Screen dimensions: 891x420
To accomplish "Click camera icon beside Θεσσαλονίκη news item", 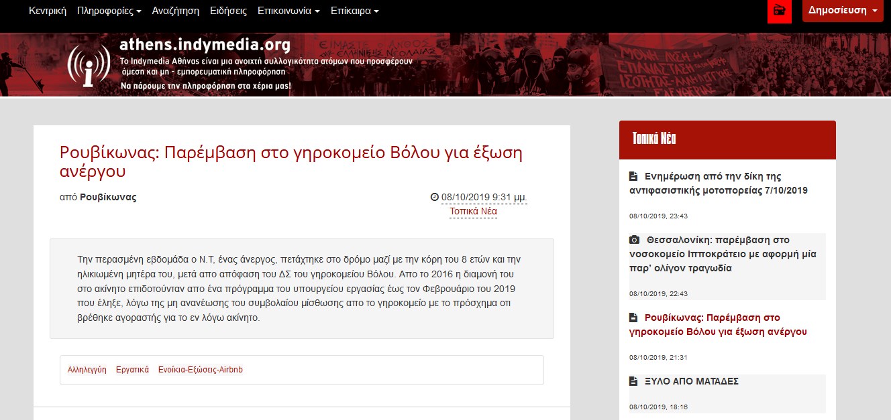I will [634, 240].
